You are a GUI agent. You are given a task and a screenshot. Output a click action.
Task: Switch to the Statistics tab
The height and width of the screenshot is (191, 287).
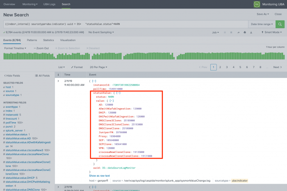(x=48, y=40)
